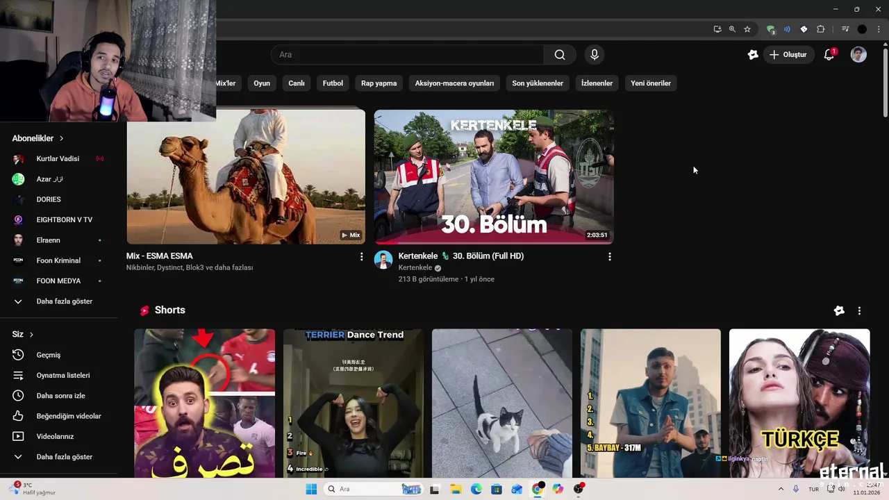Click the star-face icon in Shorts header
The image size is (889, 500).
[839, 311]
